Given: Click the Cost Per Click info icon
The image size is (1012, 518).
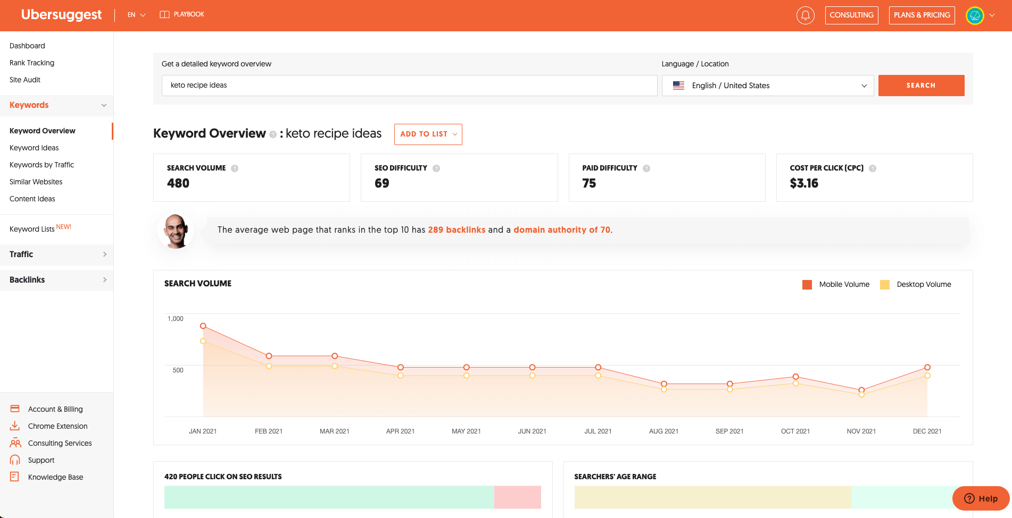Looking at the screenshot, I should [873, 168].
